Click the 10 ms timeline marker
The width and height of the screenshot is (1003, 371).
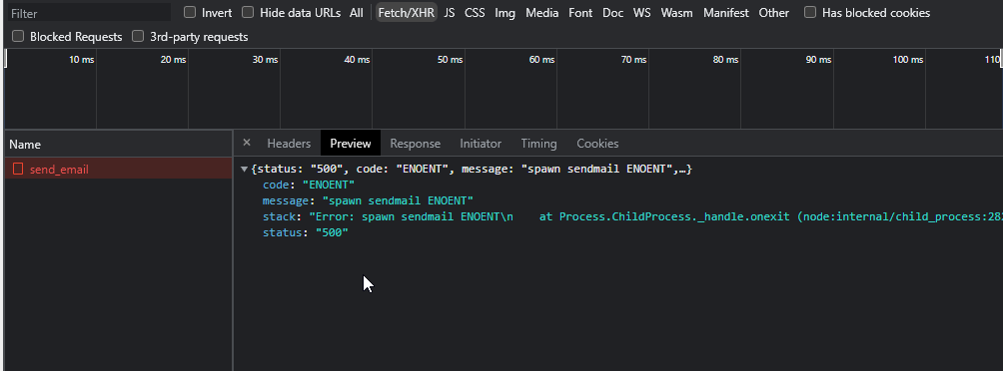pyautogui.click(x=81, y=60)
